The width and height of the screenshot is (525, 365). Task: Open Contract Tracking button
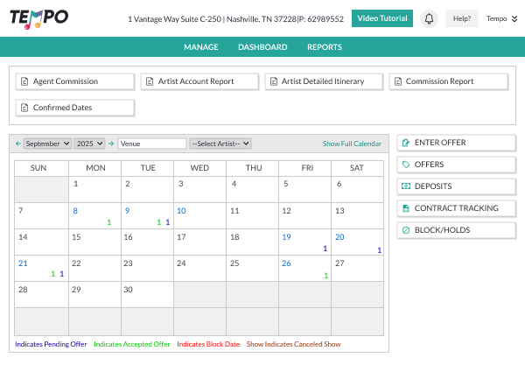tap(456, 208)
